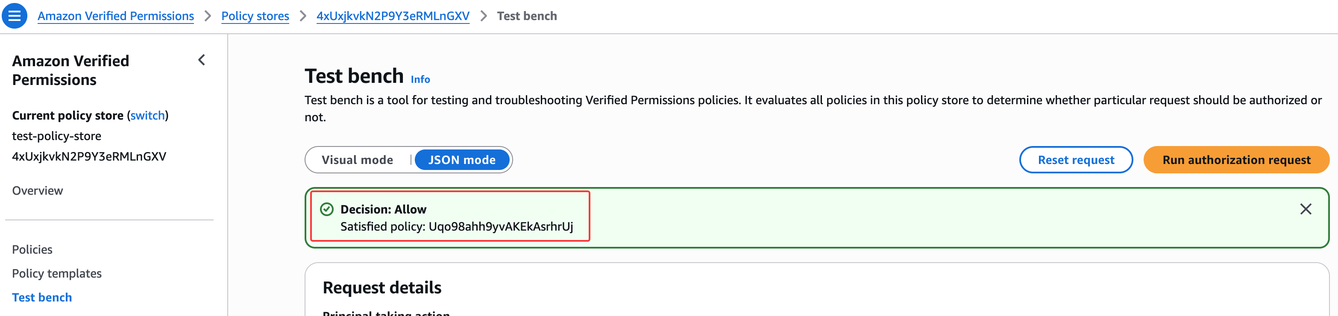Open the hamburger navigation menu

pos(15,15)
